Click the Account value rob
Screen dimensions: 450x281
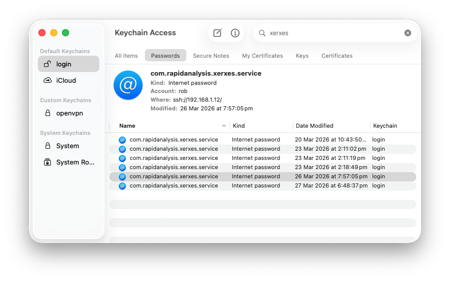[183, 91]
